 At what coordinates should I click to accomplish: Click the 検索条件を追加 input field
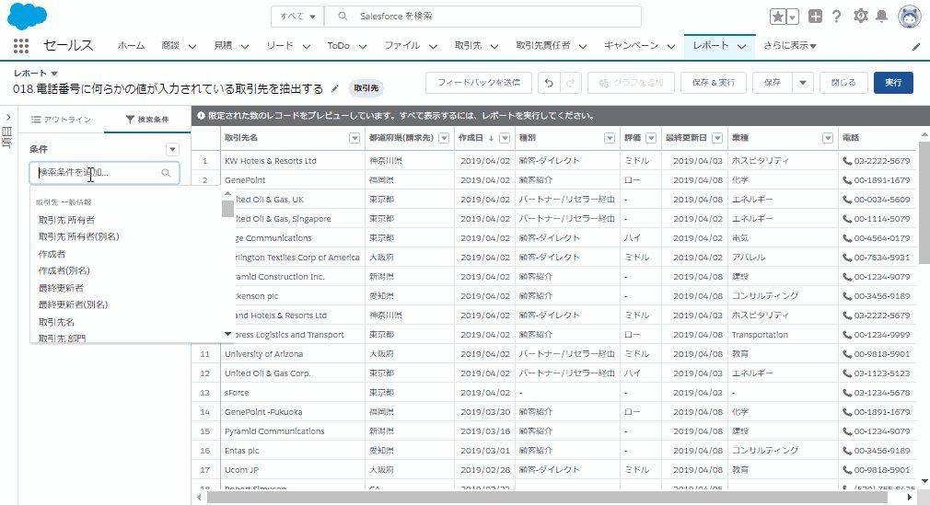[x=104, y=173]
